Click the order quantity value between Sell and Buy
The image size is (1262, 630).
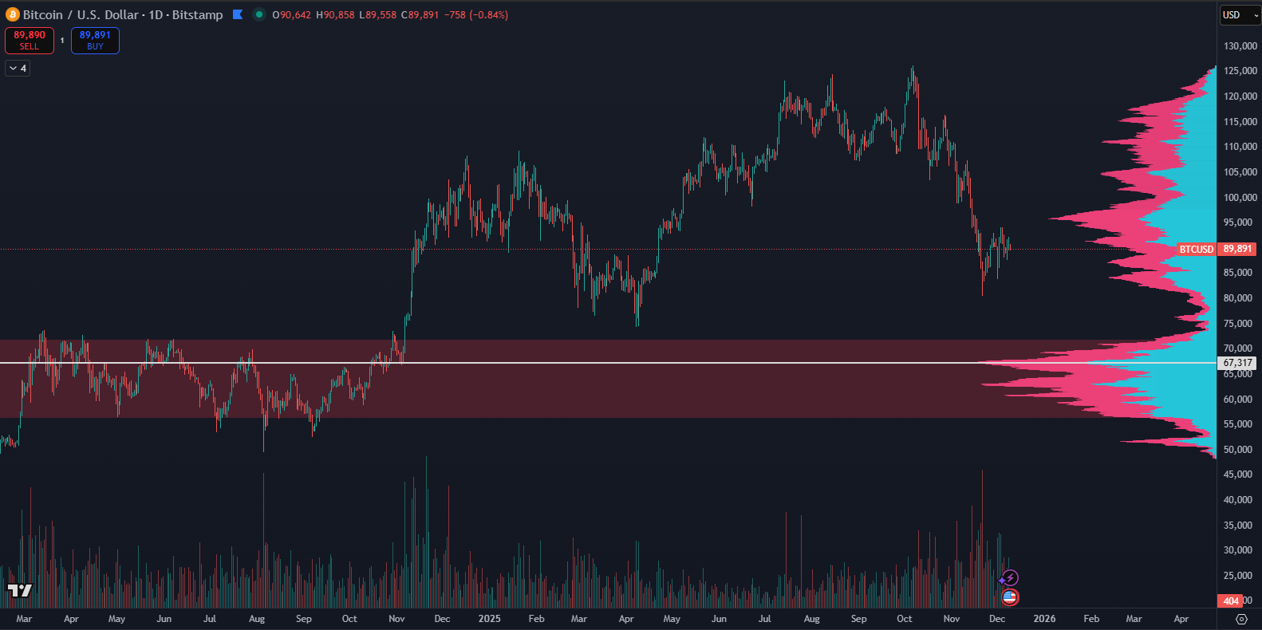coord(62,40)
